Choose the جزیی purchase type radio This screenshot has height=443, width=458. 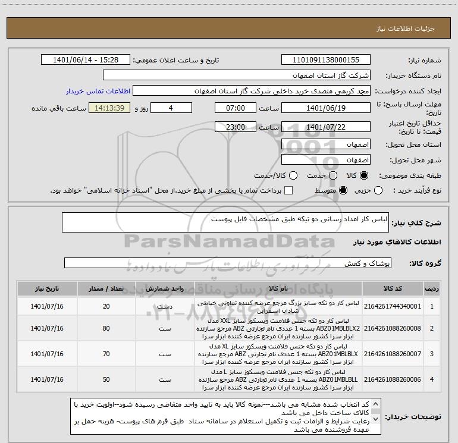(x=378, y=190)
